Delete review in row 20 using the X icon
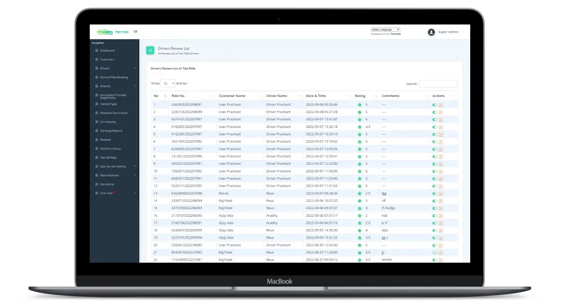561x306 pixels. [441, 245]
